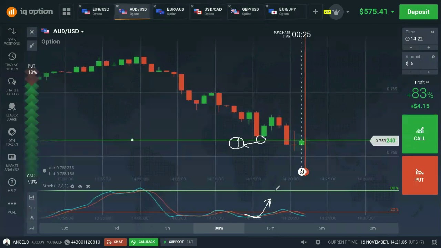Request a Callback
This screenshot has width=441, height=248.
point(144,242)
